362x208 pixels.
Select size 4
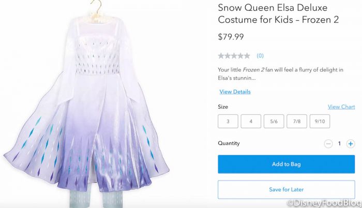251,122
